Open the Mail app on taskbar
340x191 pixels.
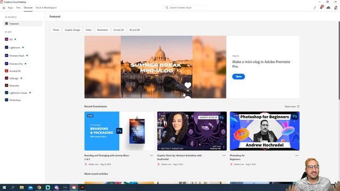(x=30, y=187)
